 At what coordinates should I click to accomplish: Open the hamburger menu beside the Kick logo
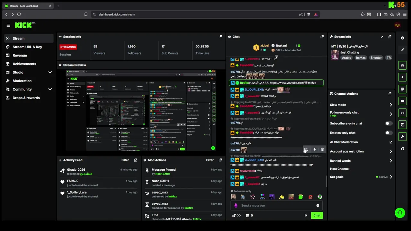(x=8, y=25)
